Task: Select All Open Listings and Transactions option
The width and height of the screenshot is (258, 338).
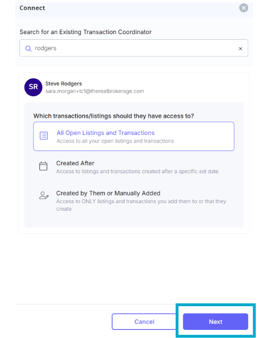Action: 133,136
